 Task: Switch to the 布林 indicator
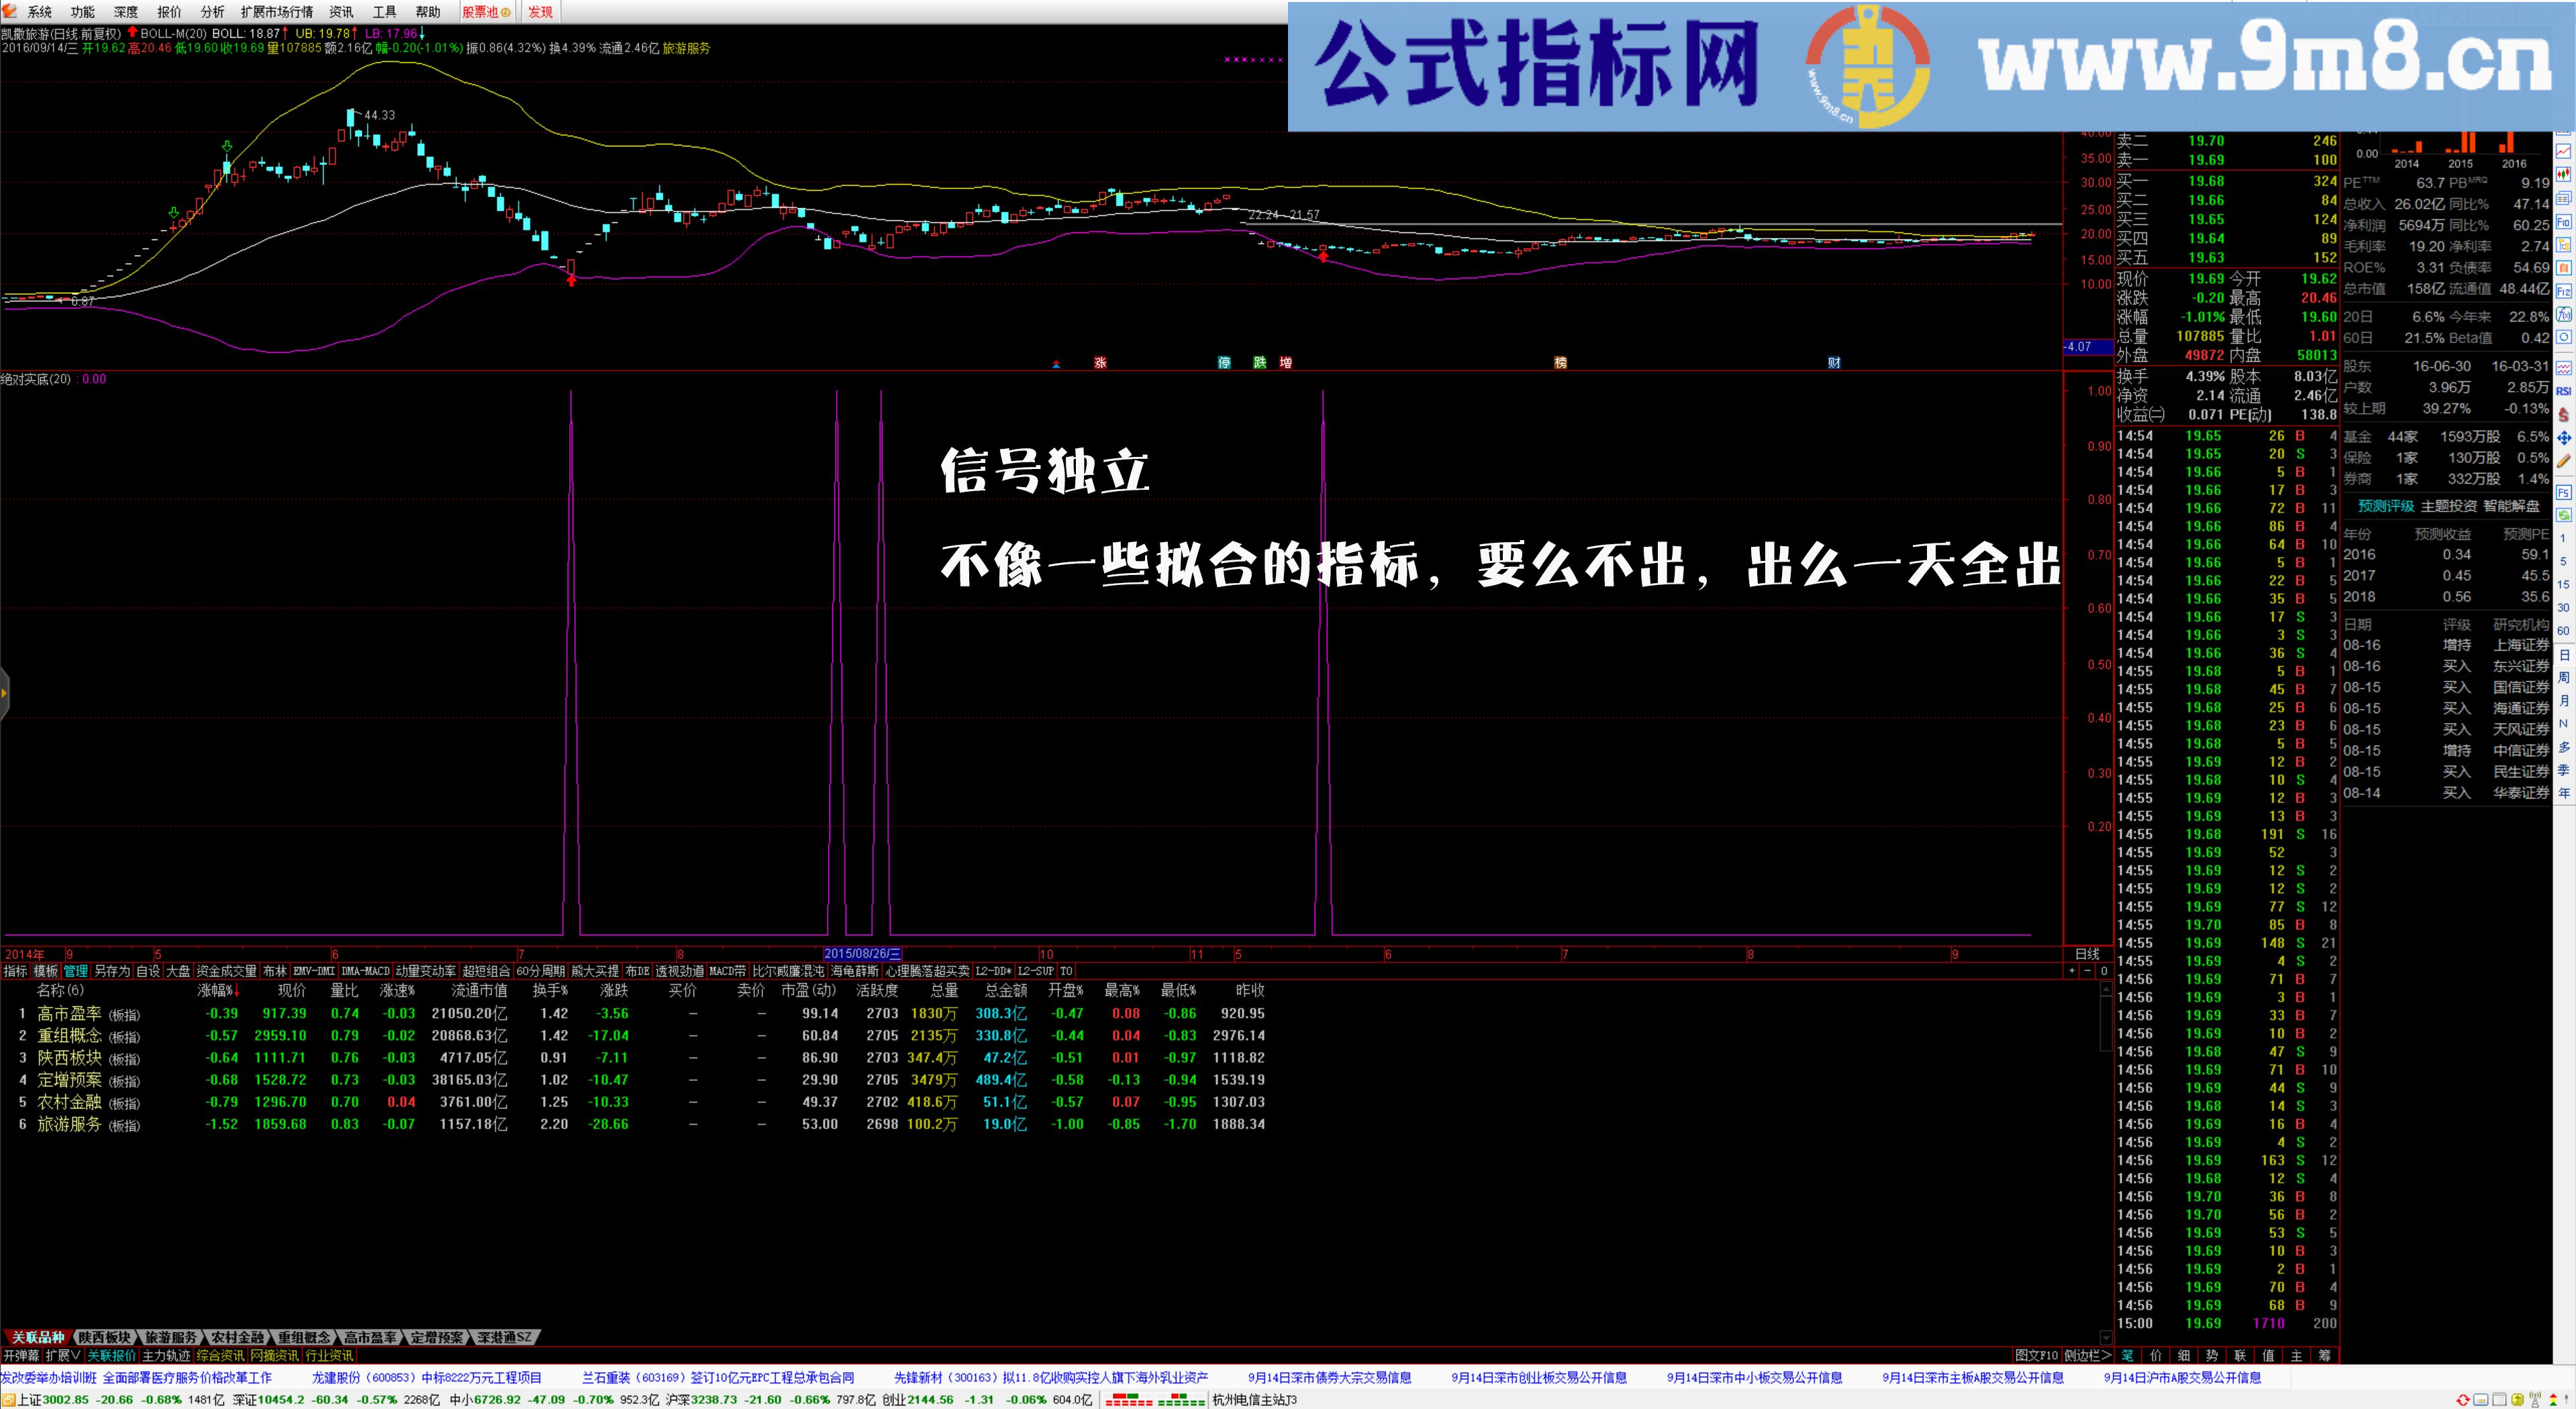275,971
